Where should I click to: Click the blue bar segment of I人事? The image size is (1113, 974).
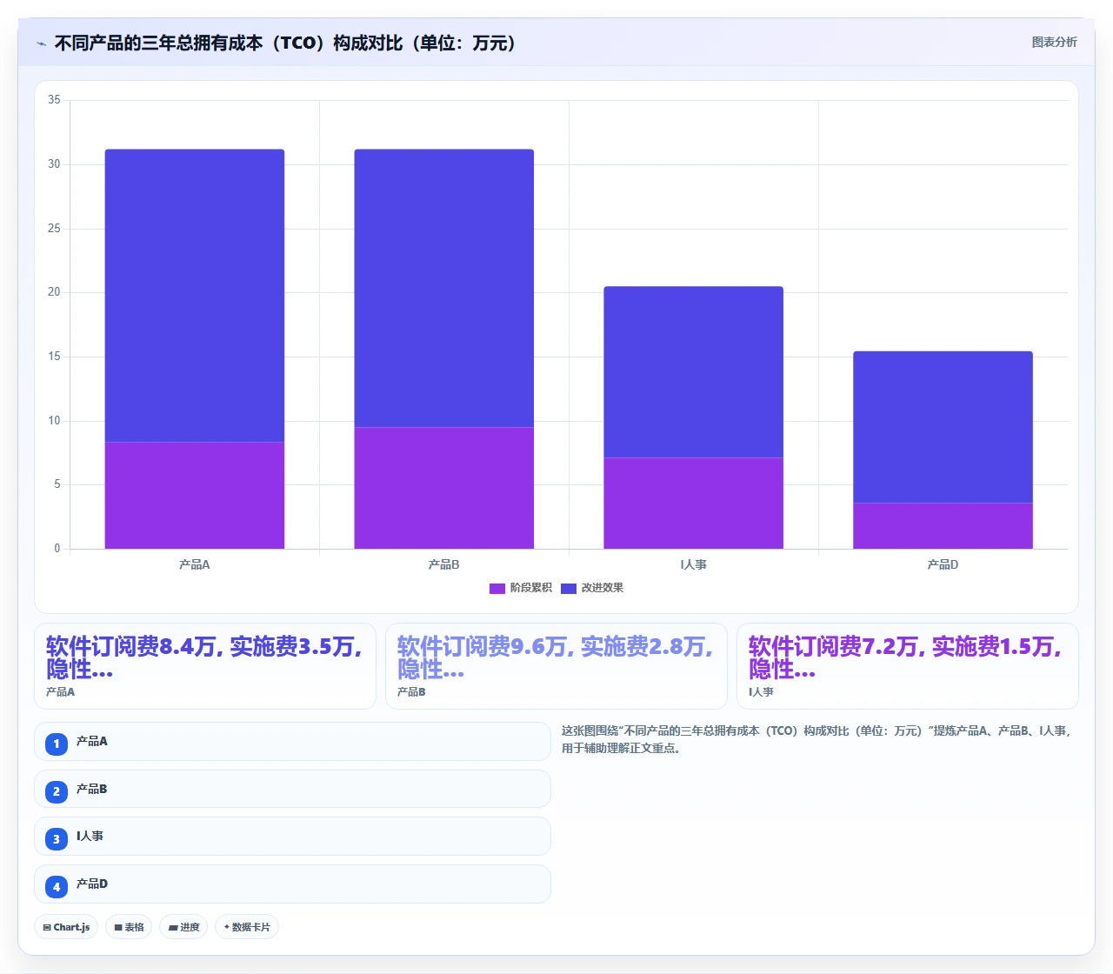[x=694, y=372]
